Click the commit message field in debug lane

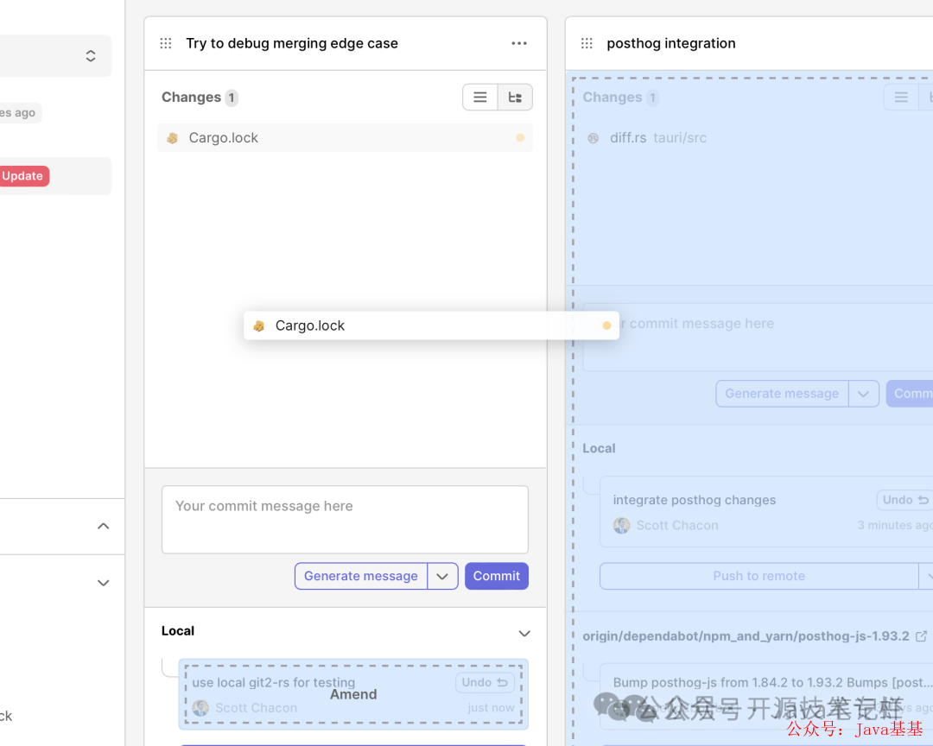tap(345, 519)
